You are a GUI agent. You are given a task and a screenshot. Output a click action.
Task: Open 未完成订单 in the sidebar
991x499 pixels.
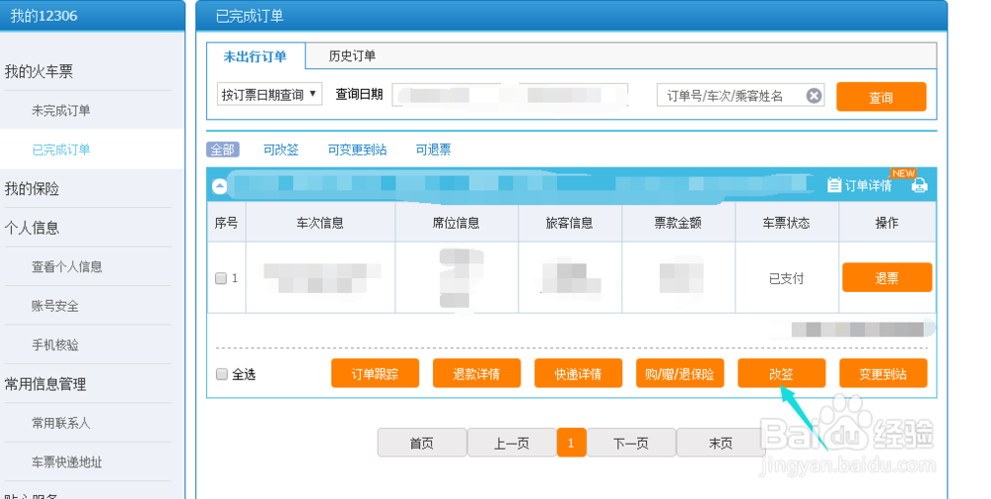click(x=61, y=110)
